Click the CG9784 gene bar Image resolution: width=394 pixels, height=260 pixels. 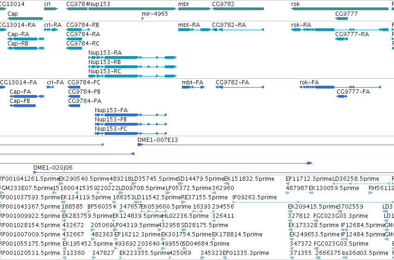77,9
